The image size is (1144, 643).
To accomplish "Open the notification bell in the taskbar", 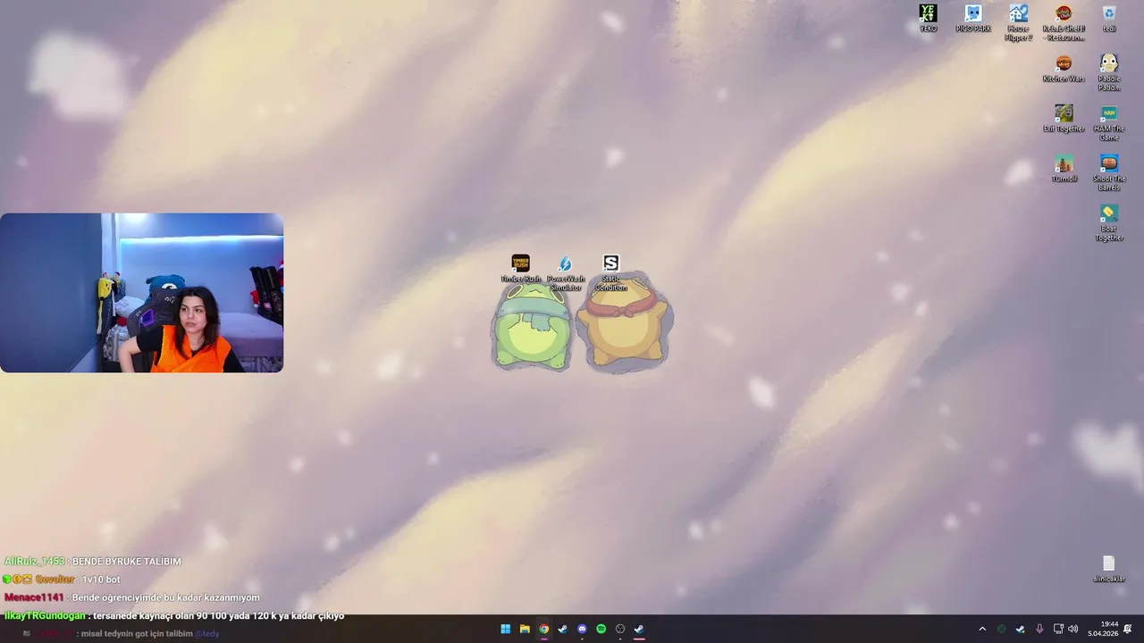I will pos(1128,629).
